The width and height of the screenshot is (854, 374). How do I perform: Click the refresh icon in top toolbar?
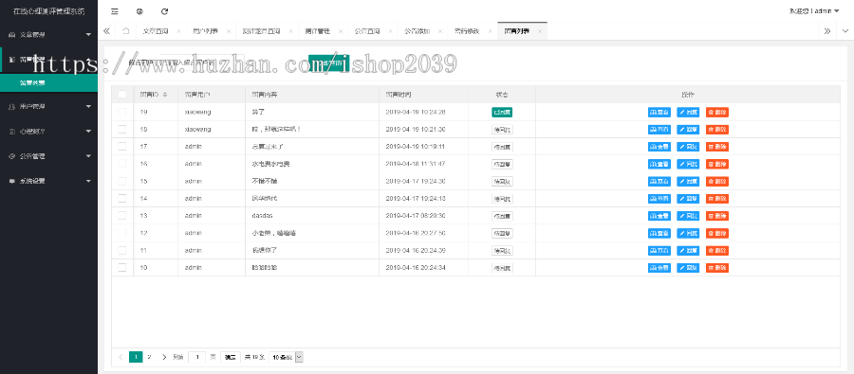(x=164, y=10)
